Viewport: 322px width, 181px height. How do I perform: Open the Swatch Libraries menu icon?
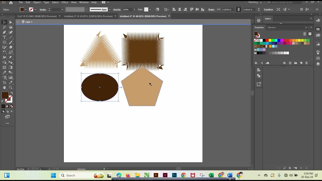(x=256, y=63)
